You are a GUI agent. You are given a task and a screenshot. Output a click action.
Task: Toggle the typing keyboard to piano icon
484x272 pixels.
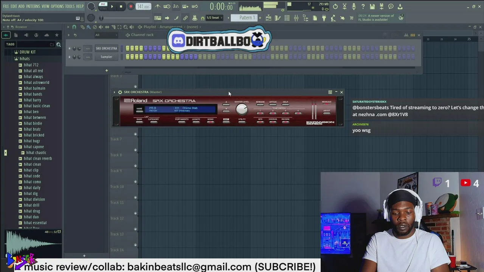157,18
